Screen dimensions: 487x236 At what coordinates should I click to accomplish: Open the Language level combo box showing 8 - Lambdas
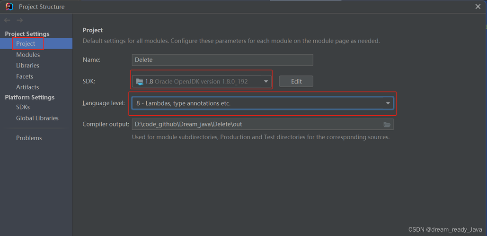tap(263, 103)
